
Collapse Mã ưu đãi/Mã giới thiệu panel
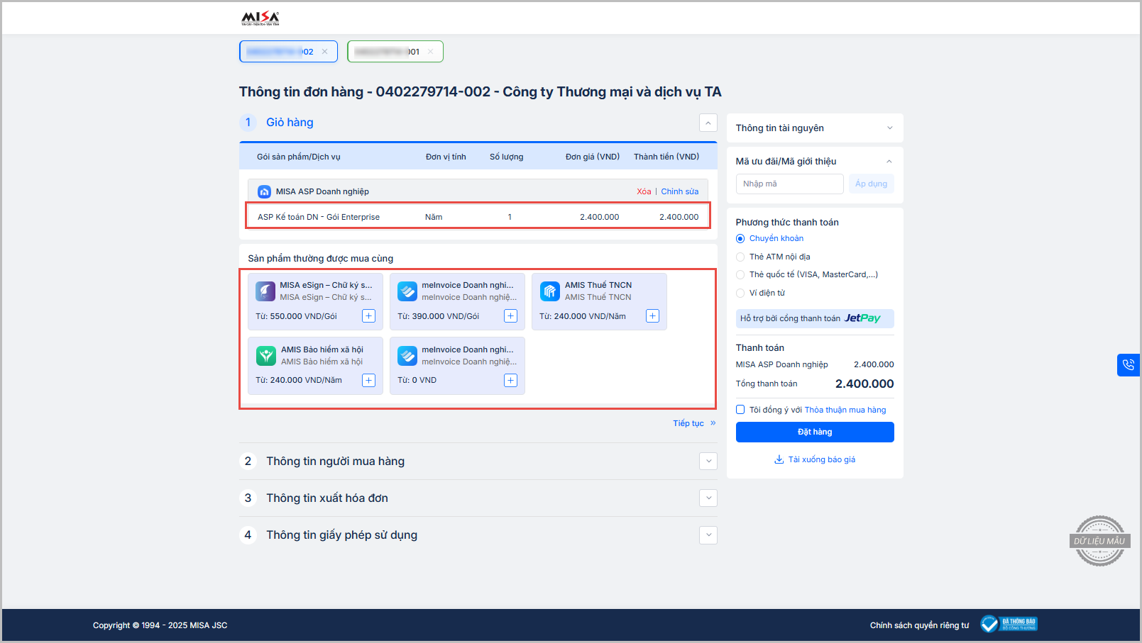(889, 162)
